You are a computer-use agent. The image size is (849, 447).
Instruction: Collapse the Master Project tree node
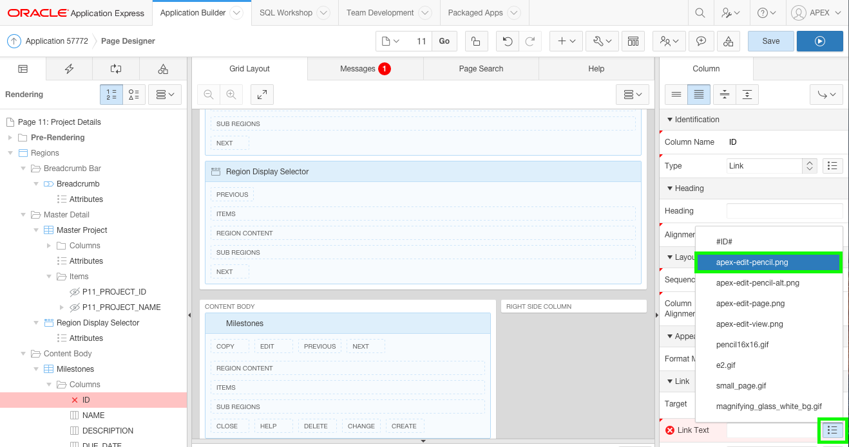tap(36, 230)
